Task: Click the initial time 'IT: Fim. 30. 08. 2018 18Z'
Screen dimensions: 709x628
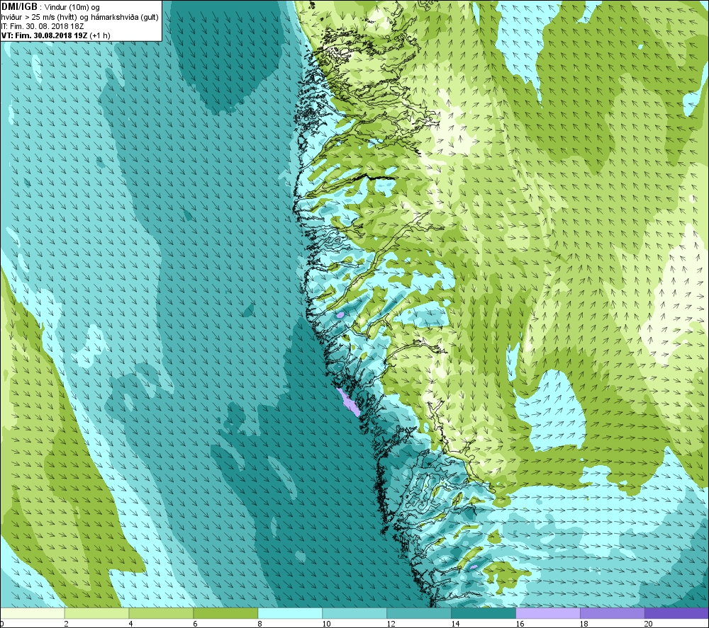Action: point(43,26)
